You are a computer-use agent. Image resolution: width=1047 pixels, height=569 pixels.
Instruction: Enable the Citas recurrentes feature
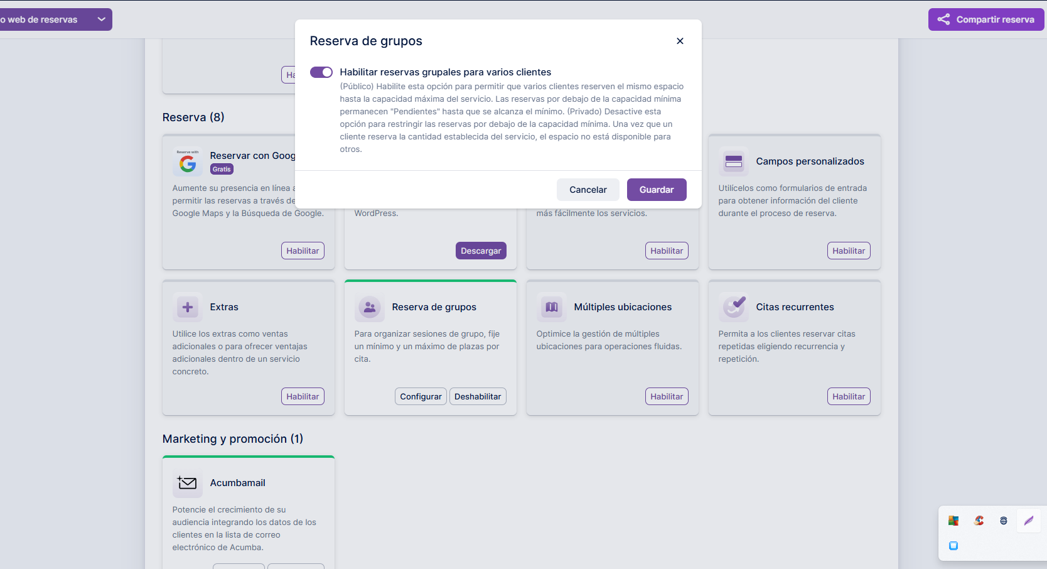(848, 396)
